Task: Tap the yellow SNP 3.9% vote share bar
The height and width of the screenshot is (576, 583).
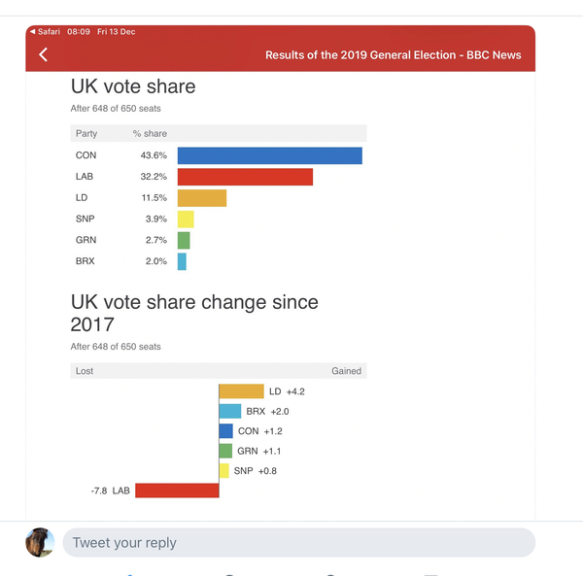Action: [x=186, y=220]
